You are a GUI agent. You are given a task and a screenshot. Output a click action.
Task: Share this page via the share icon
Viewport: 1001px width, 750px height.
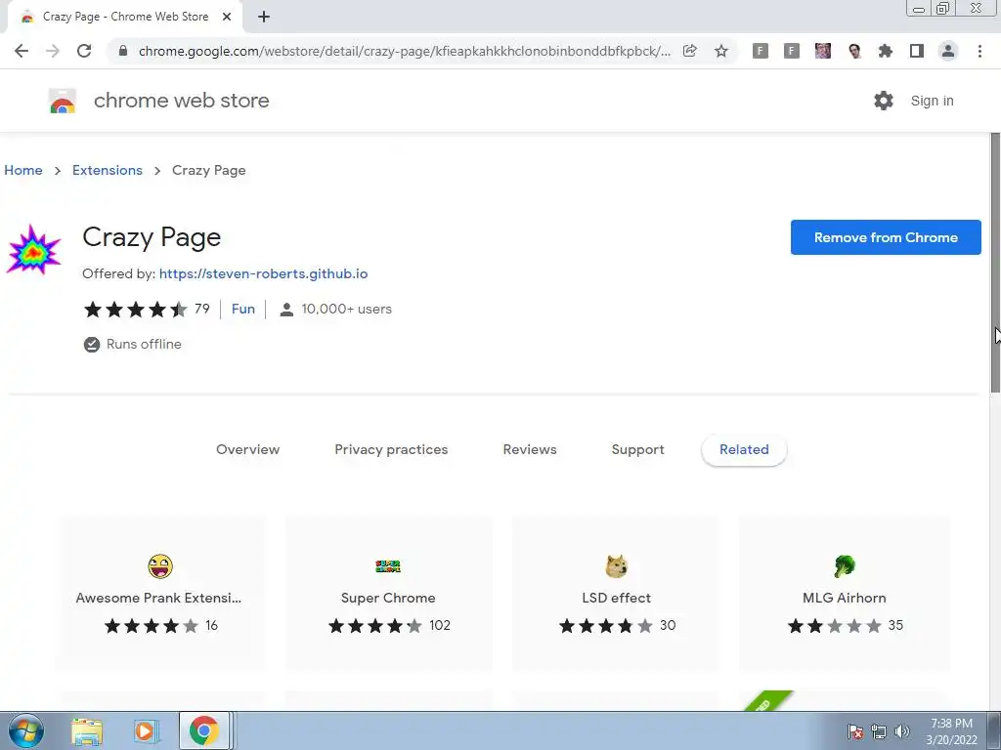click(x=689, y=51)
